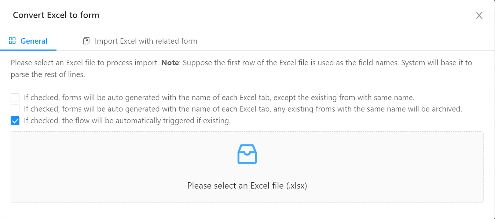Click label text about flow automatically triggered
Viewport: 495px width, 219px height.
click(x=127, y=121)
